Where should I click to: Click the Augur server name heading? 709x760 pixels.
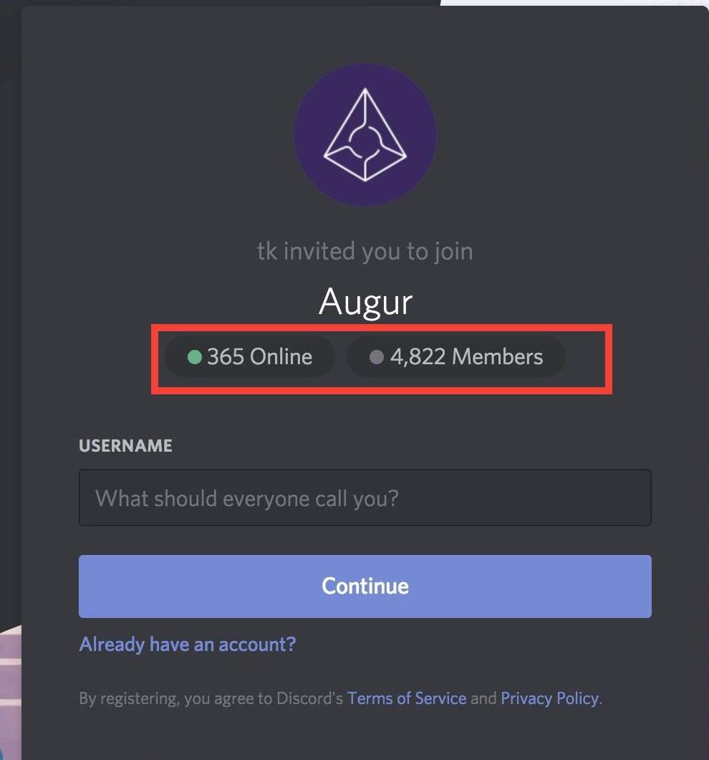(365, 302)
